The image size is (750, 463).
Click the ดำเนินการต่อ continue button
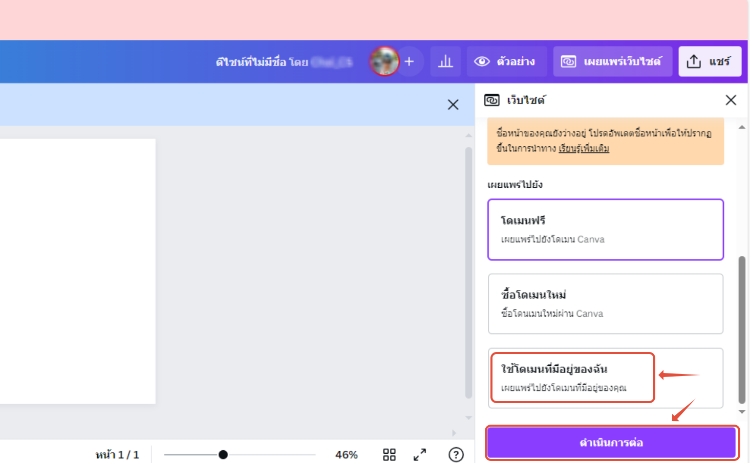tap(611, 443)
